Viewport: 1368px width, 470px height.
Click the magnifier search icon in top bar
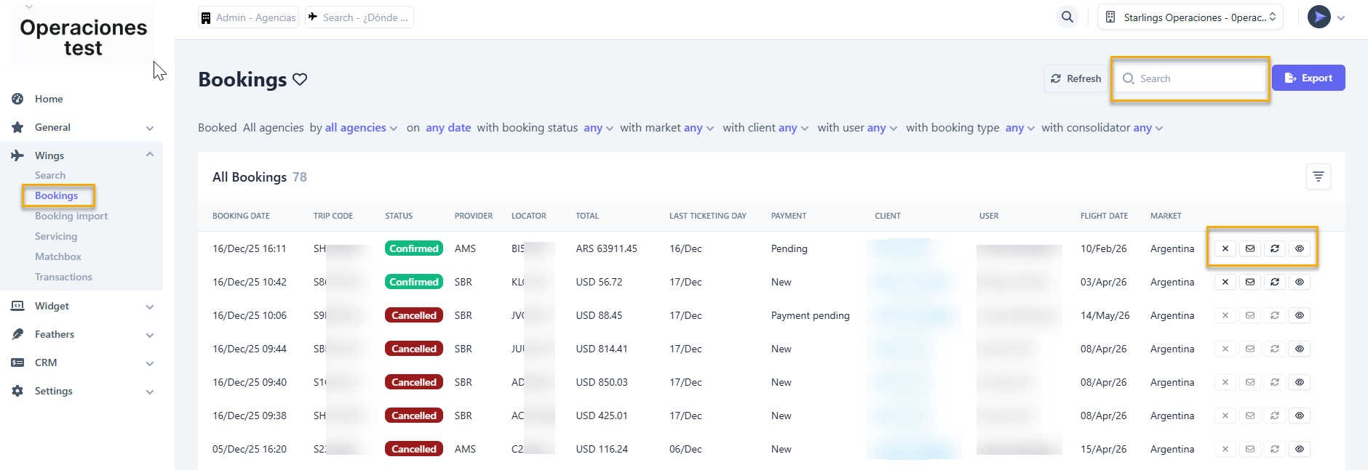pyautogui.click(x=1067, y=17)
